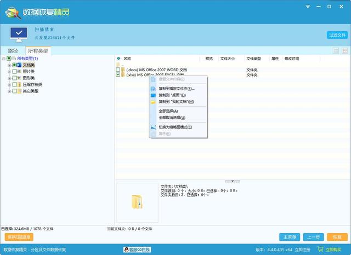Check the 图形类 checkbox

pyautogui.click(x=15, y=78)
